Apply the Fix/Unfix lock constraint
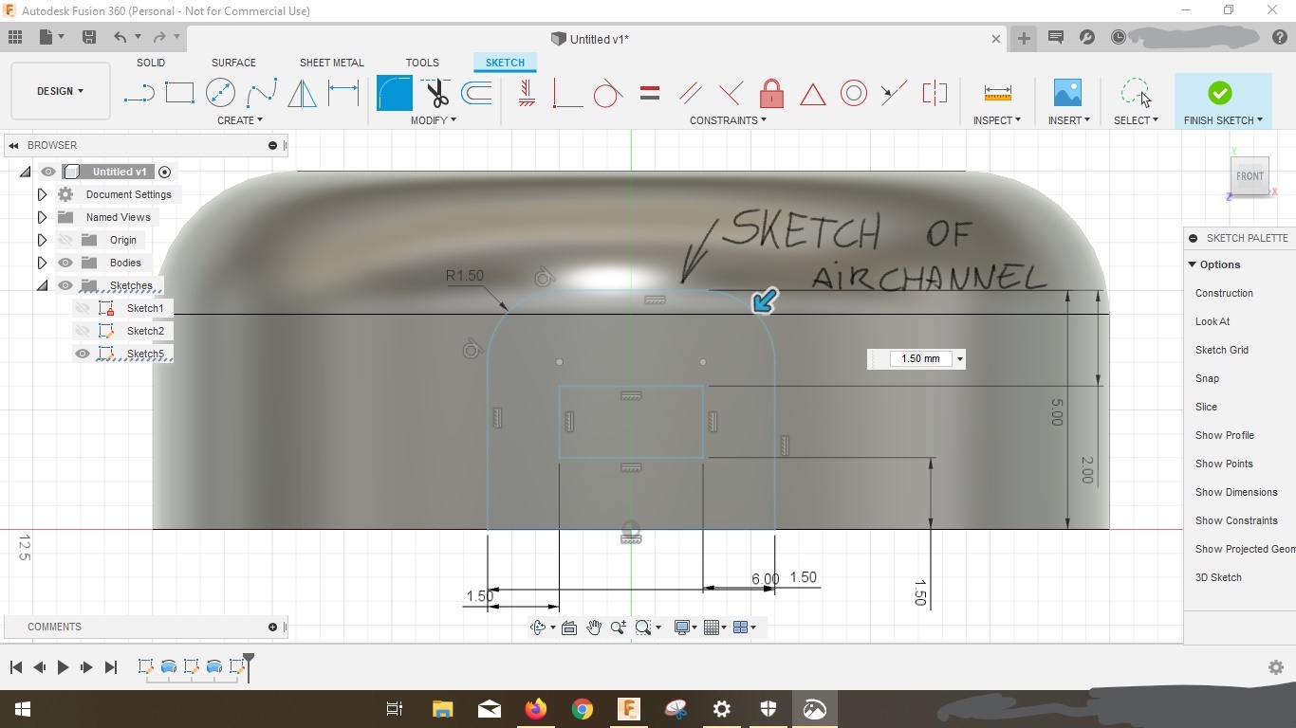Viewport: 1296px width, 728px height. [771, 93]
